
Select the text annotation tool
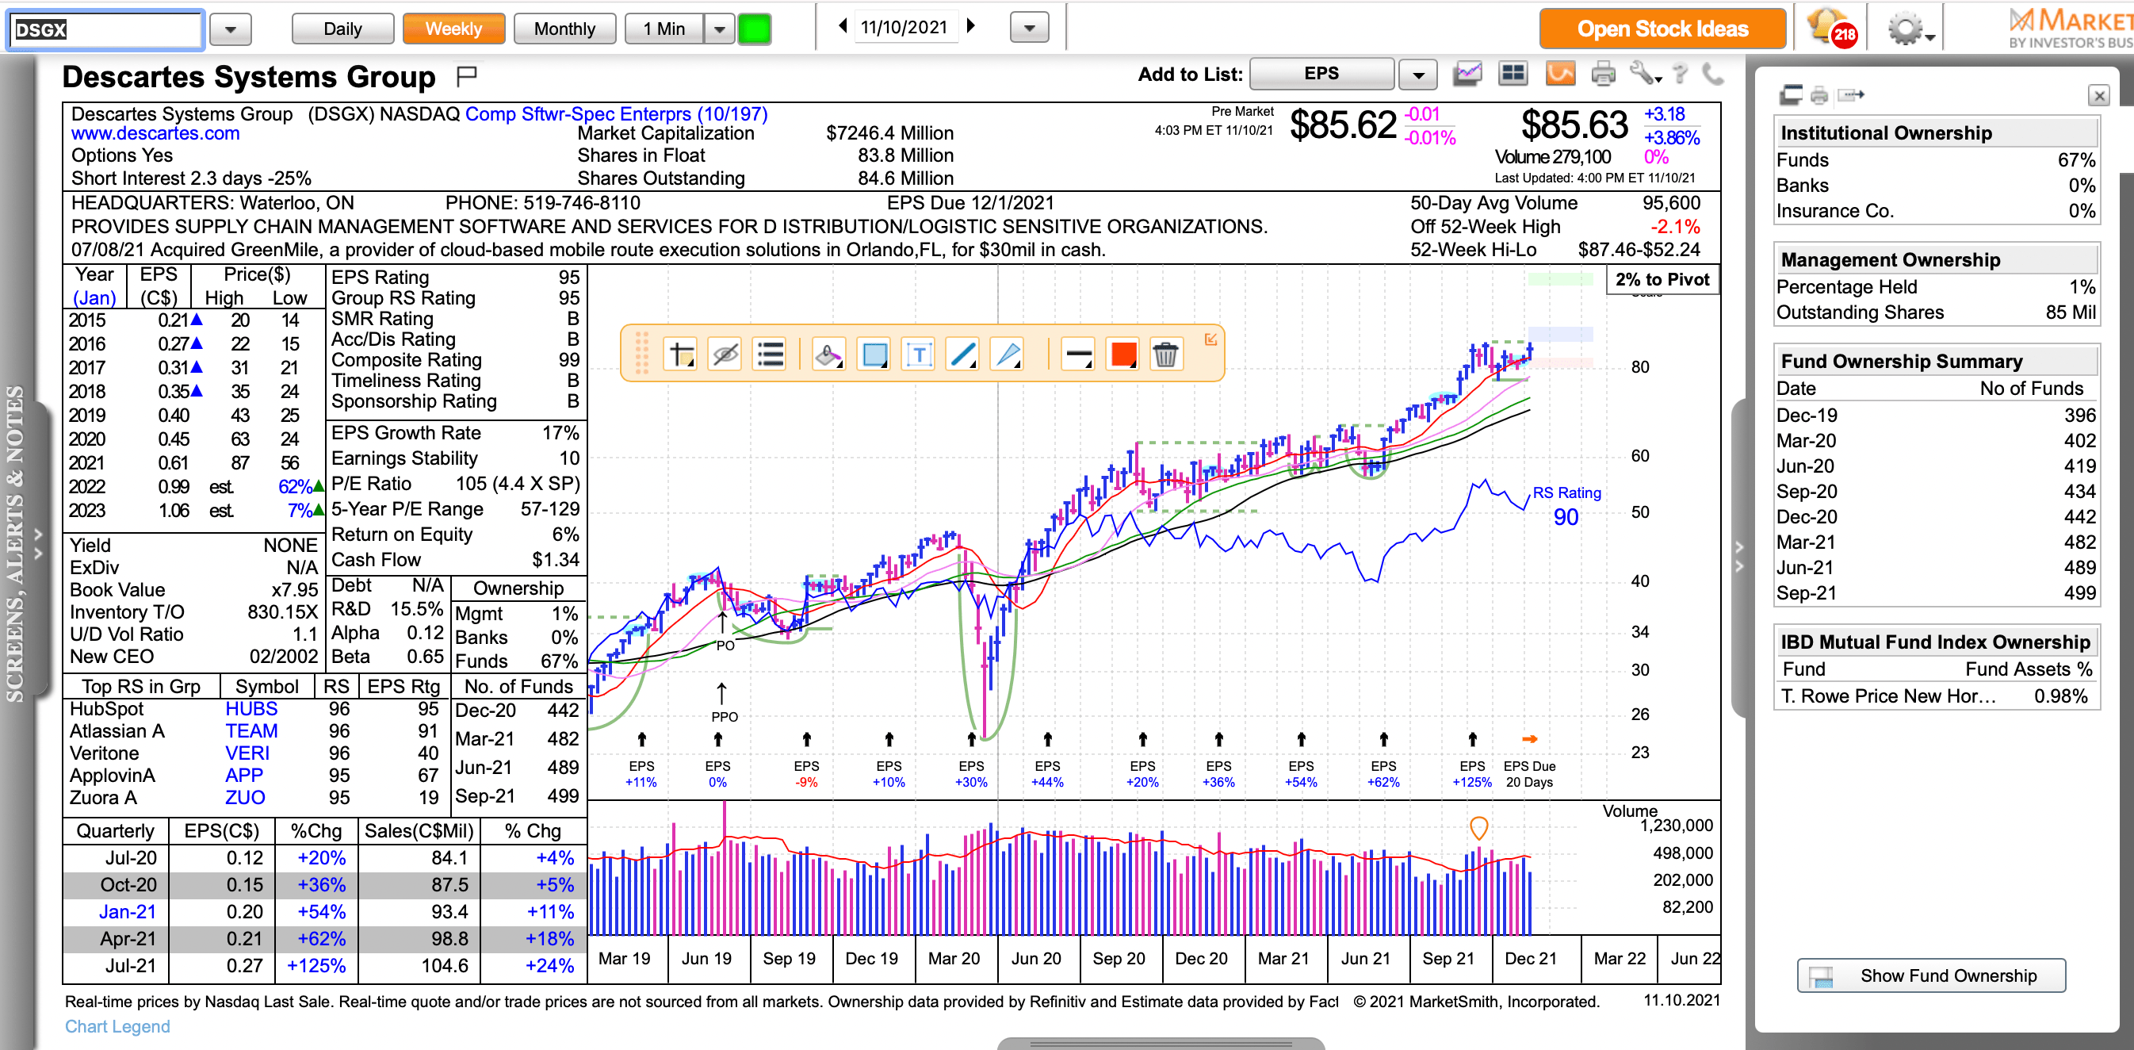(918, 354)
